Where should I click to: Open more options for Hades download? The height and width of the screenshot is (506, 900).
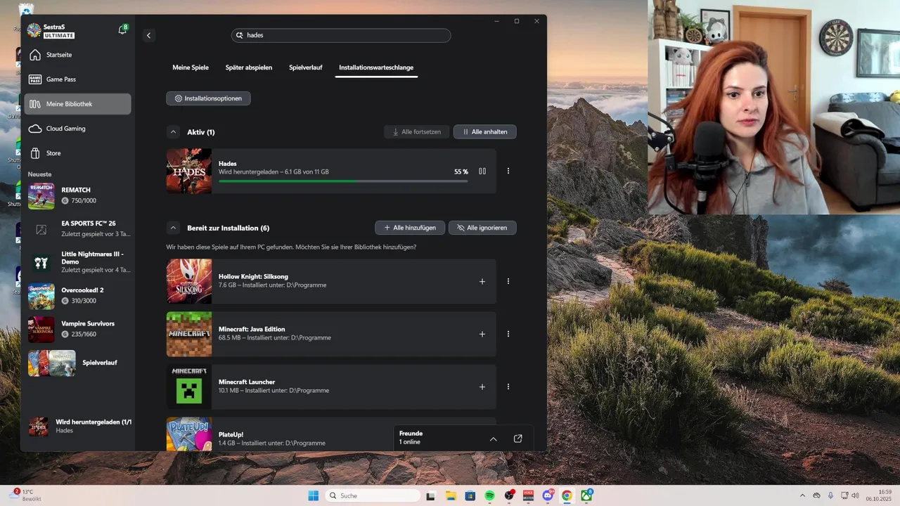[508, 171]
